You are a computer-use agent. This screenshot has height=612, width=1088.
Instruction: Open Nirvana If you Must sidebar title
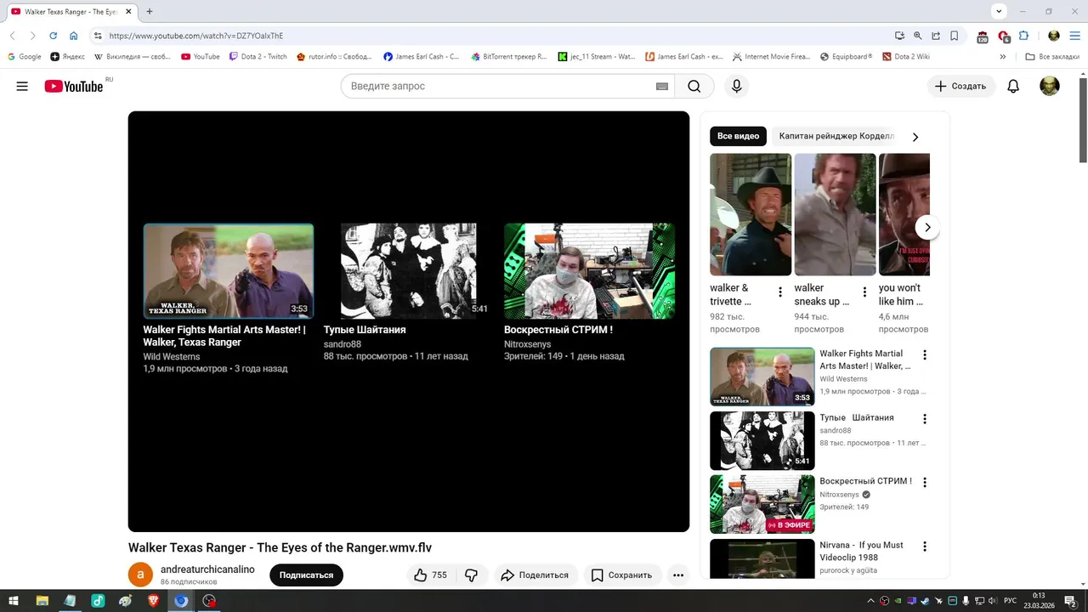[x=861, y=551]
